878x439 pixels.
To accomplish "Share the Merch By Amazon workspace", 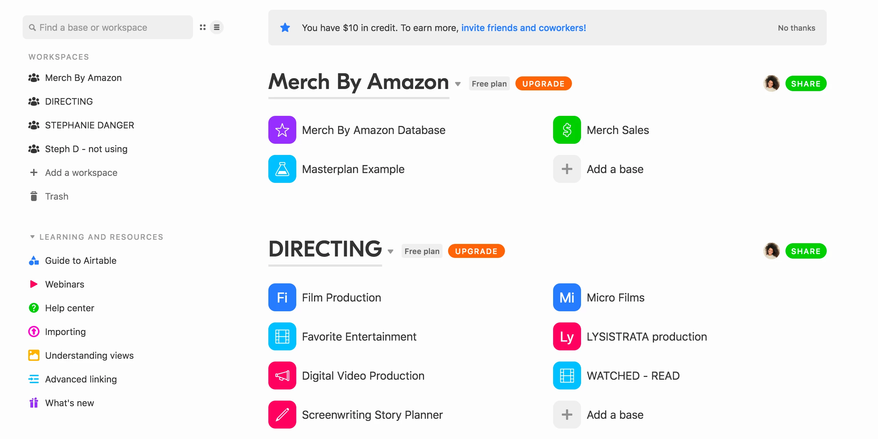I will coord(806,83).
